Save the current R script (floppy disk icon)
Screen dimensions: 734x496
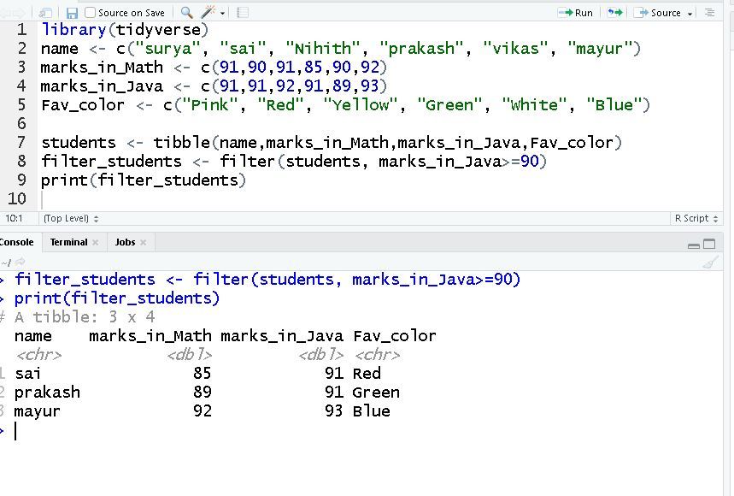point(72,13)
